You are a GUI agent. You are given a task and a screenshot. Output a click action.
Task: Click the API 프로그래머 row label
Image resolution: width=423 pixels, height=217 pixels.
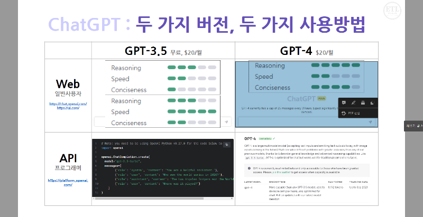(x=68, y=162)
